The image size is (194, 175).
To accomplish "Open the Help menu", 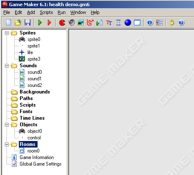I will click(x=95, y=12).
